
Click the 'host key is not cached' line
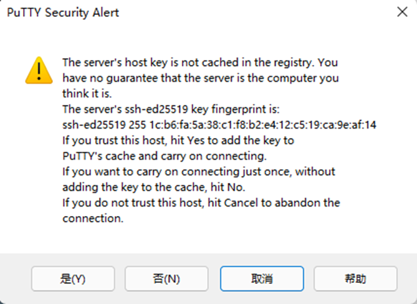pos(199,63)
